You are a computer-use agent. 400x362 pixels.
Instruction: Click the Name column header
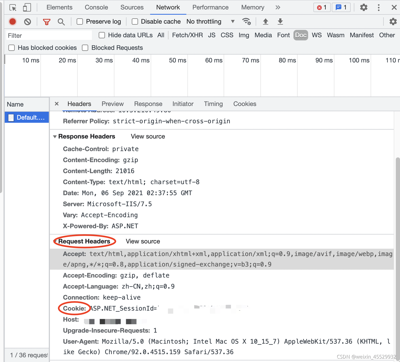[x=27, y=104]
